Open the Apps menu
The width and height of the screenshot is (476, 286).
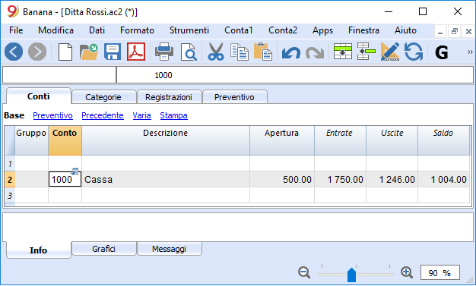(322, 30)
